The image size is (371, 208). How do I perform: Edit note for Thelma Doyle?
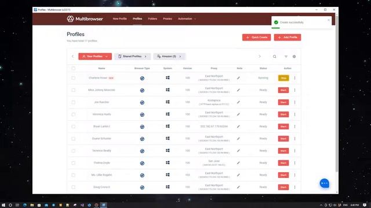coord(238,163)
